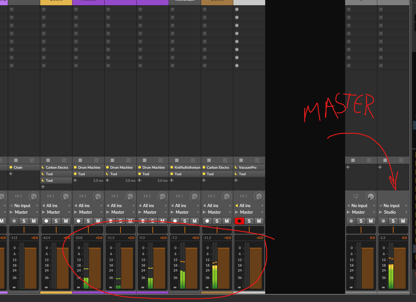Screen dimensions: 416x302
Task: Add a device on the KnifAuKnifonium track
Action: click(x=172, y=180)
